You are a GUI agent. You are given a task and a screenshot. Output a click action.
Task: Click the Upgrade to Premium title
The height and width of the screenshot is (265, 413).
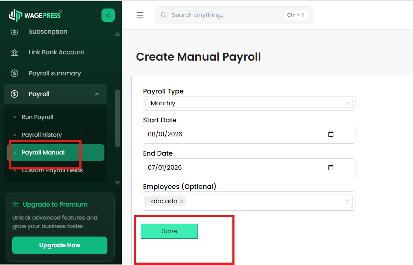[55, 205]
